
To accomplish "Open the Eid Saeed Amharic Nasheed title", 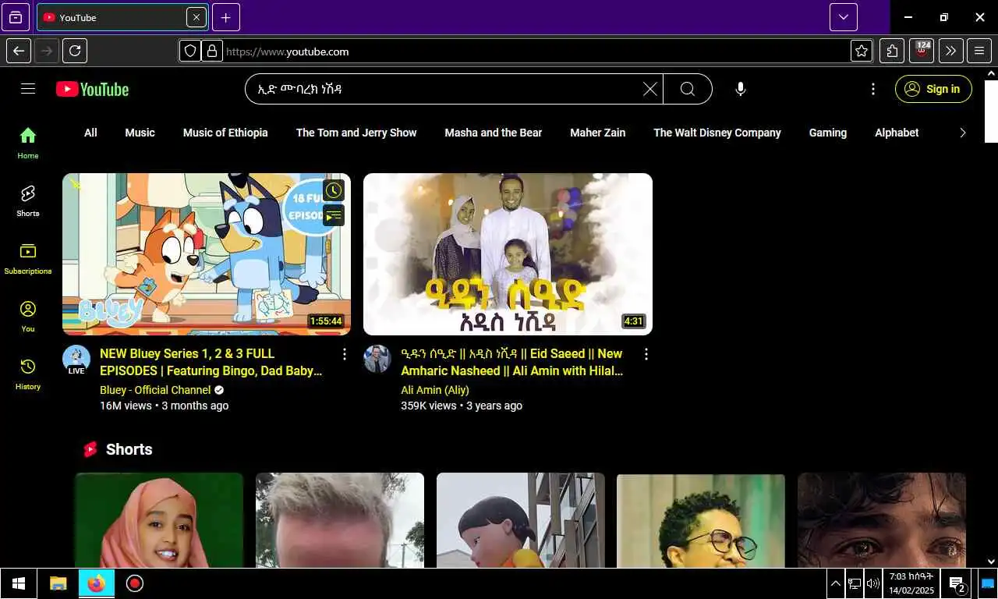I will [511, 362].
